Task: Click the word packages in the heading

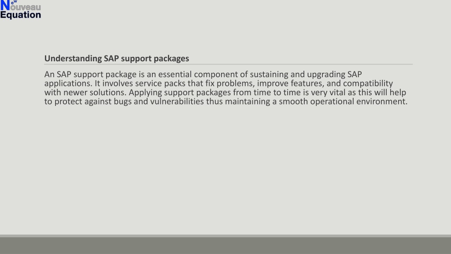Action: (171, 59)
